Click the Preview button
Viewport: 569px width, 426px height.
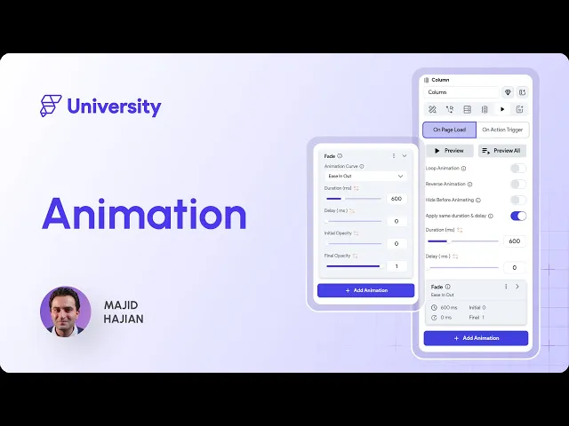point(450,151)
